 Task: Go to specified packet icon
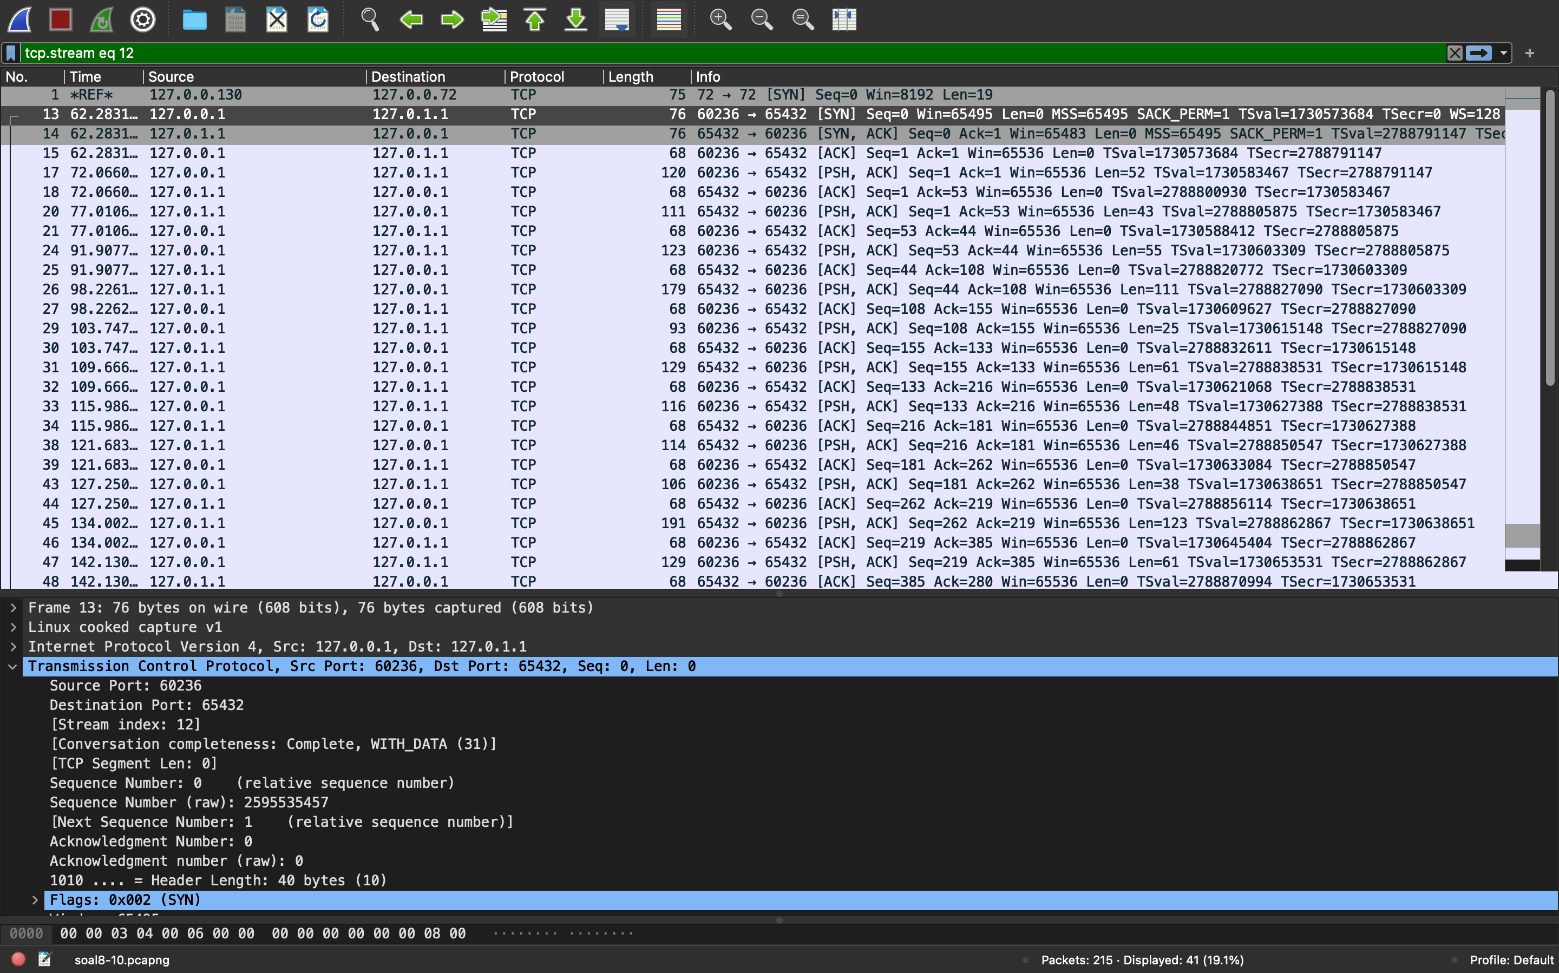[x=494, y=19]
